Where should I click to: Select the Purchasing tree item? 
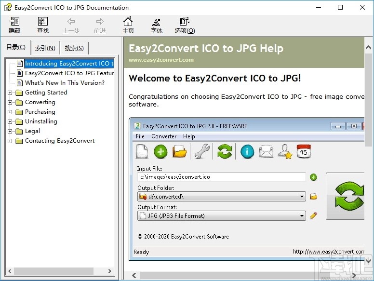pyautogui.click(x=40, y=112)
